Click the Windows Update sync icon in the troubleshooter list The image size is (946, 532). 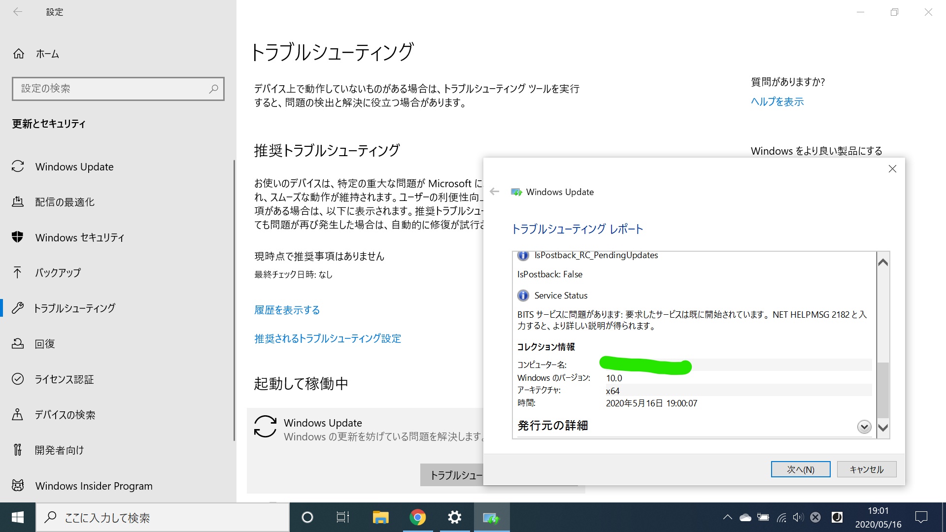[x=265, y=427]
